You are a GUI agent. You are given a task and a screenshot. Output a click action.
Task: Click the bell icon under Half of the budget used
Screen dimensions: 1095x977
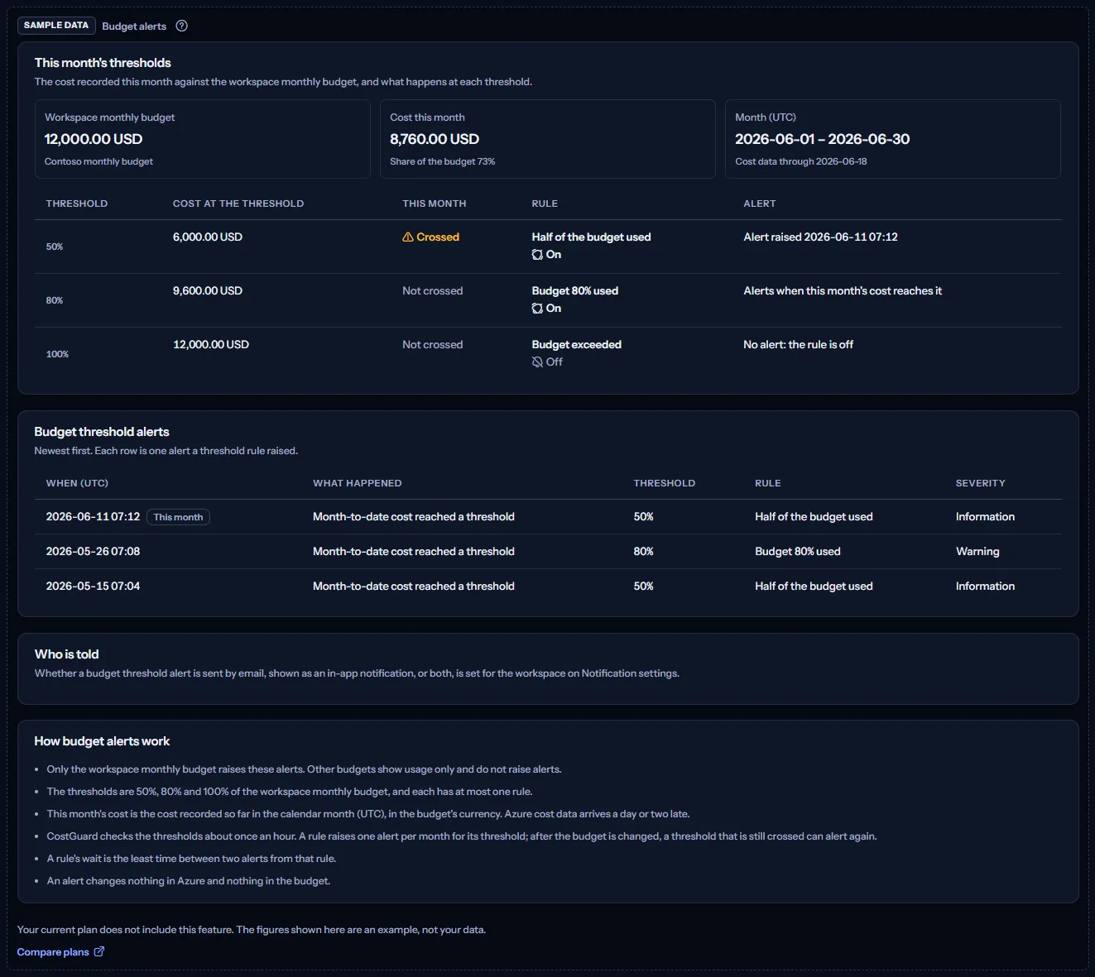tap(537, 255)
